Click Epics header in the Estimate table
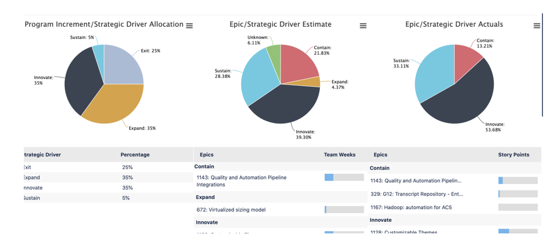Screen dimensions: 549x241 tap(207, 155)
